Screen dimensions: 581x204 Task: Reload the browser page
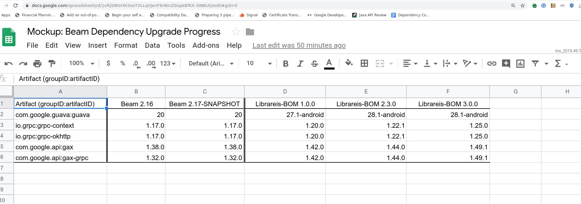pyautogui.click(x=15, y=6)
